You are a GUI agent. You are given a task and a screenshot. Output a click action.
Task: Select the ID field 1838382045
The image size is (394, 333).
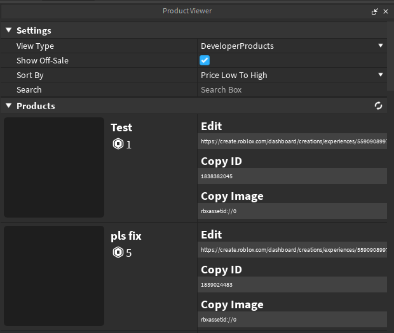click(292, 176)
